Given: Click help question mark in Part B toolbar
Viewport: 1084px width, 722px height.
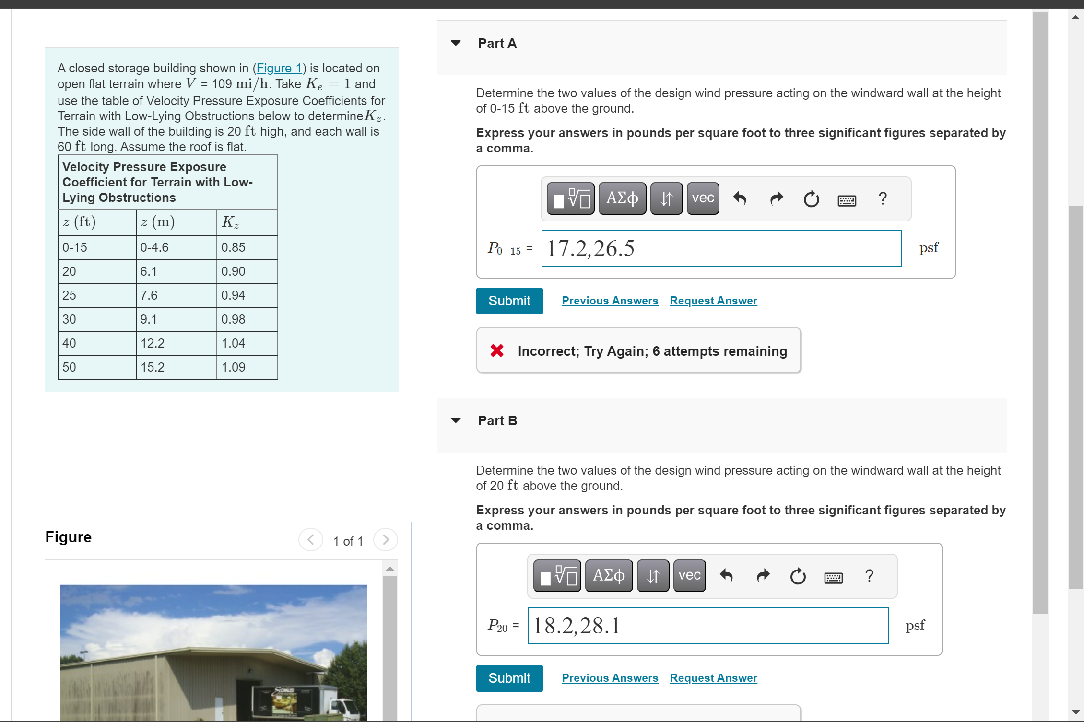Looking at the screenshot, I should click(x=869, y=576).
